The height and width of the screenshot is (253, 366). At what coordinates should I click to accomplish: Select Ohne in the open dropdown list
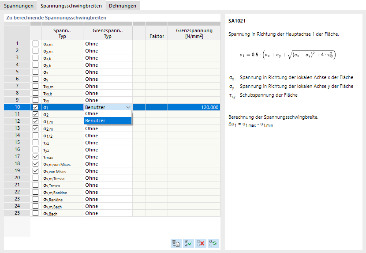[x=108, y=113]
